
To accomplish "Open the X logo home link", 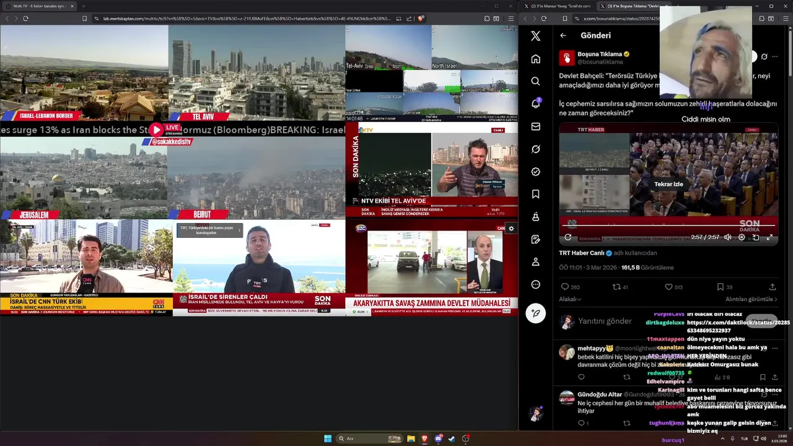I will [x=536, y=36].
